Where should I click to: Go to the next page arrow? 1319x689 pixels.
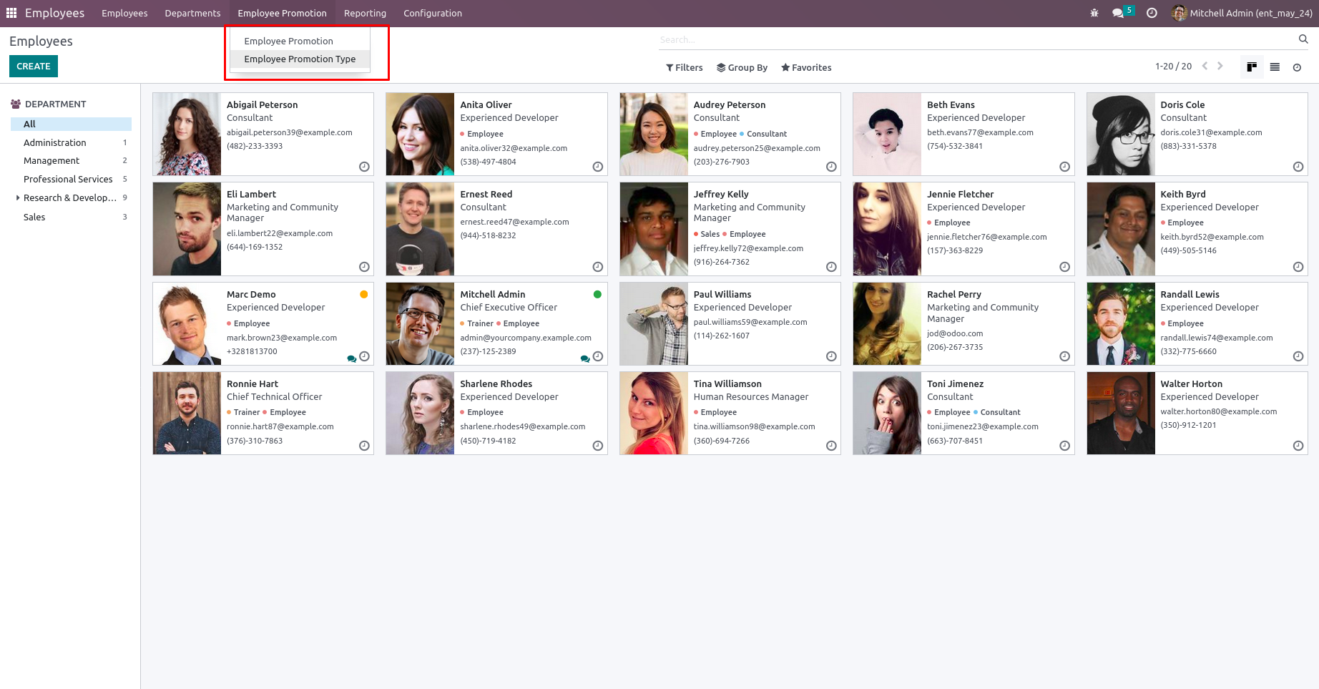tap(1220, 66)
